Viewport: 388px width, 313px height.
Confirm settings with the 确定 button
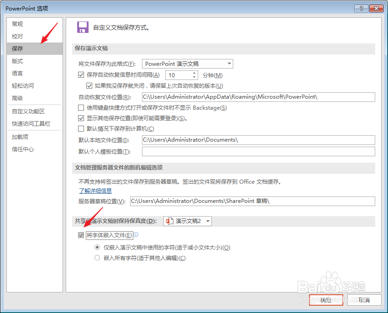[x=326, y=300]
